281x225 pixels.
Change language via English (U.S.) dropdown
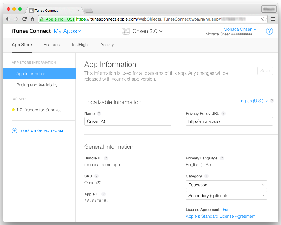253,101
